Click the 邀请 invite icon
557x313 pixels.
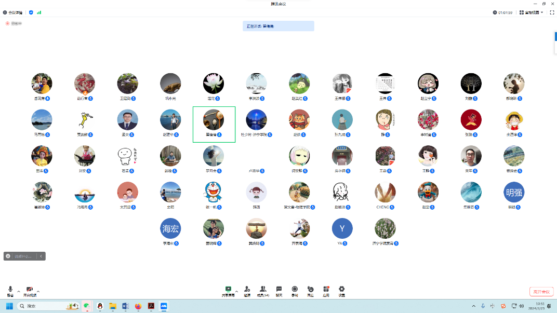247,291
